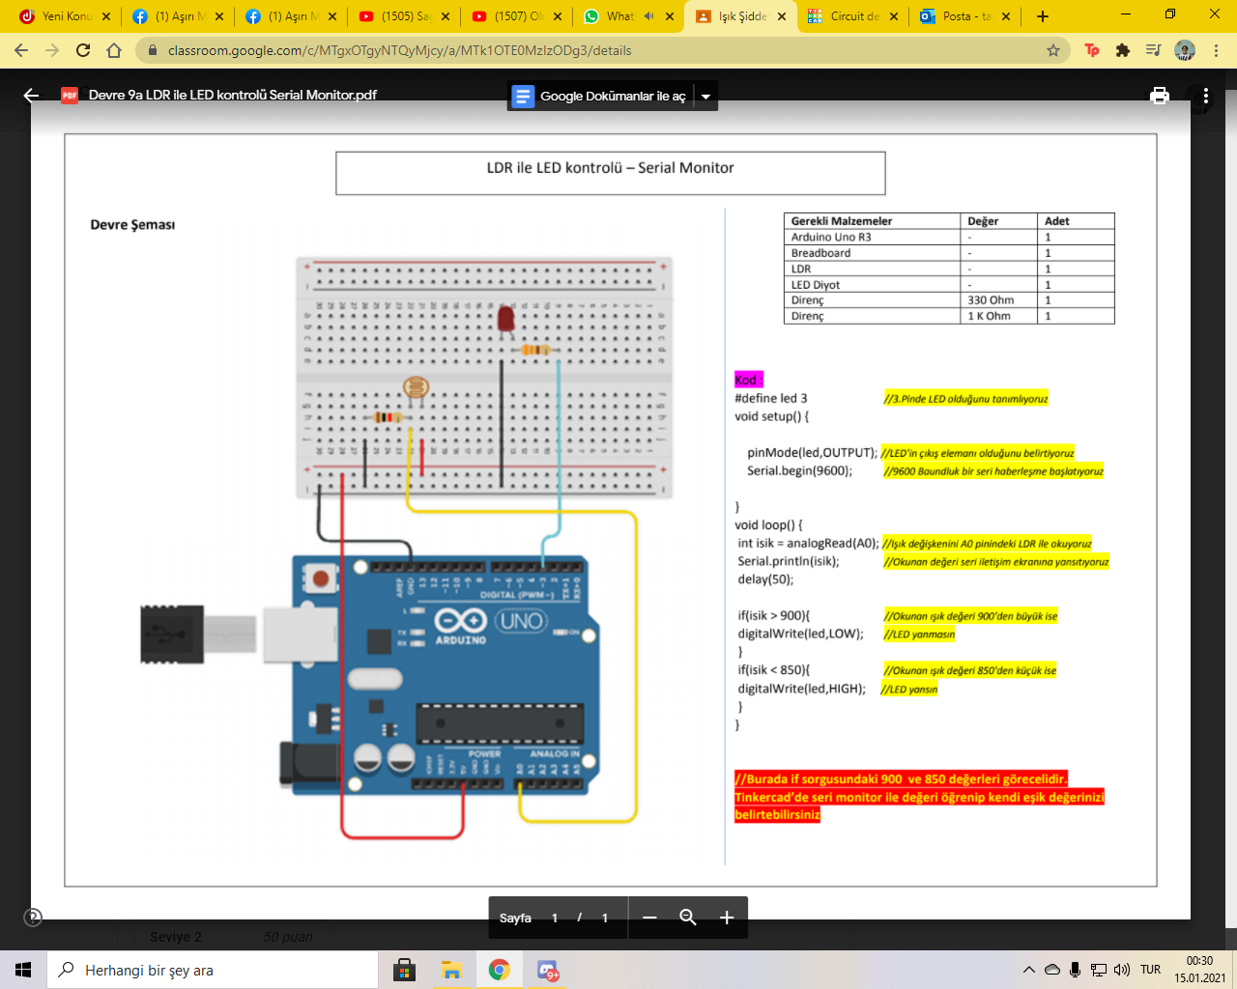1237x989 pixels.
Task: Click the 'Serial.begin(9600);' code line
Action: [x=799, y=471]
